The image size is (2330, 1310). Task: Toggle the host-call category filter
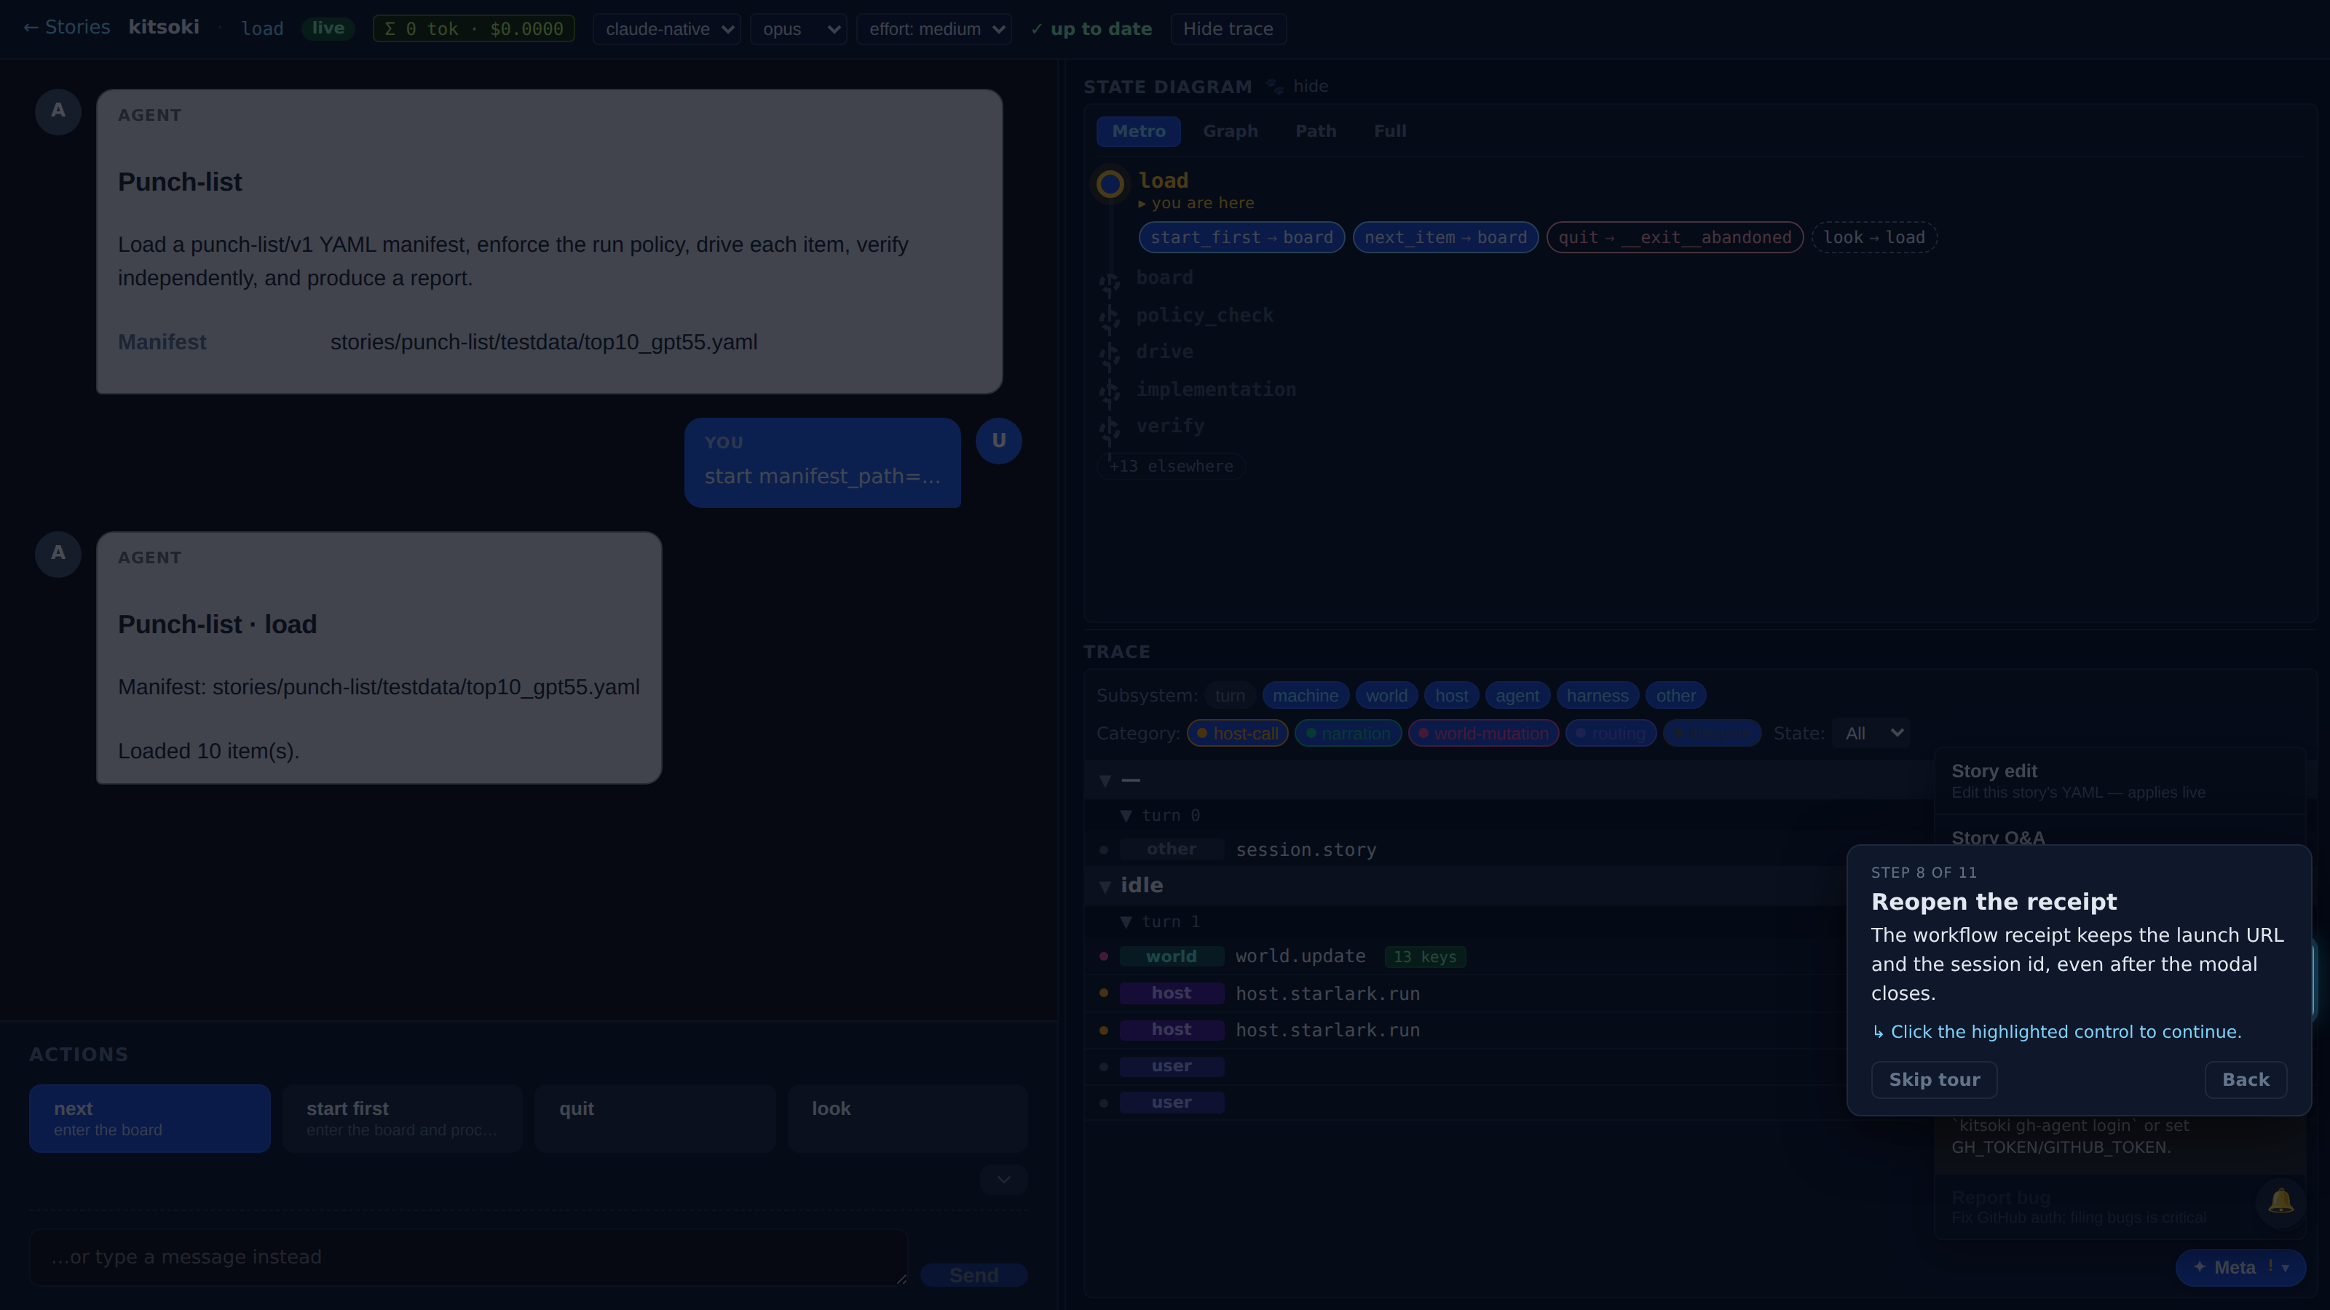[1237, 733]
